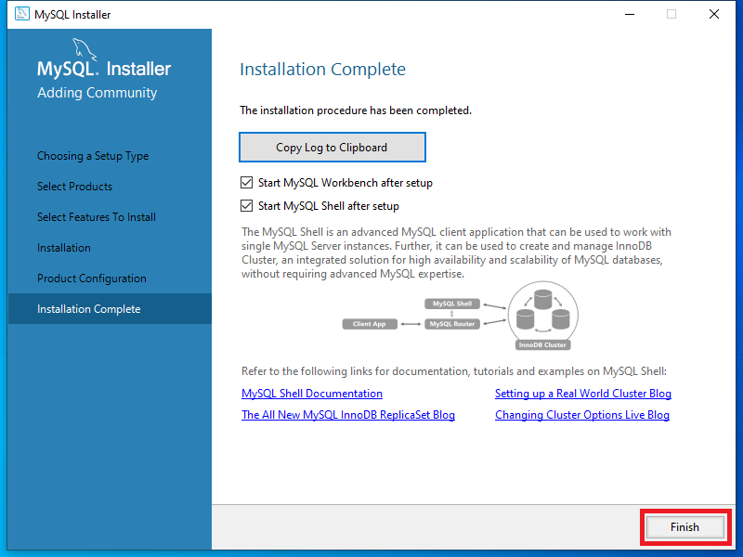Uncheck Start MySQL Workbench after setup
The image size is (743, 557).
coord(246,182)
